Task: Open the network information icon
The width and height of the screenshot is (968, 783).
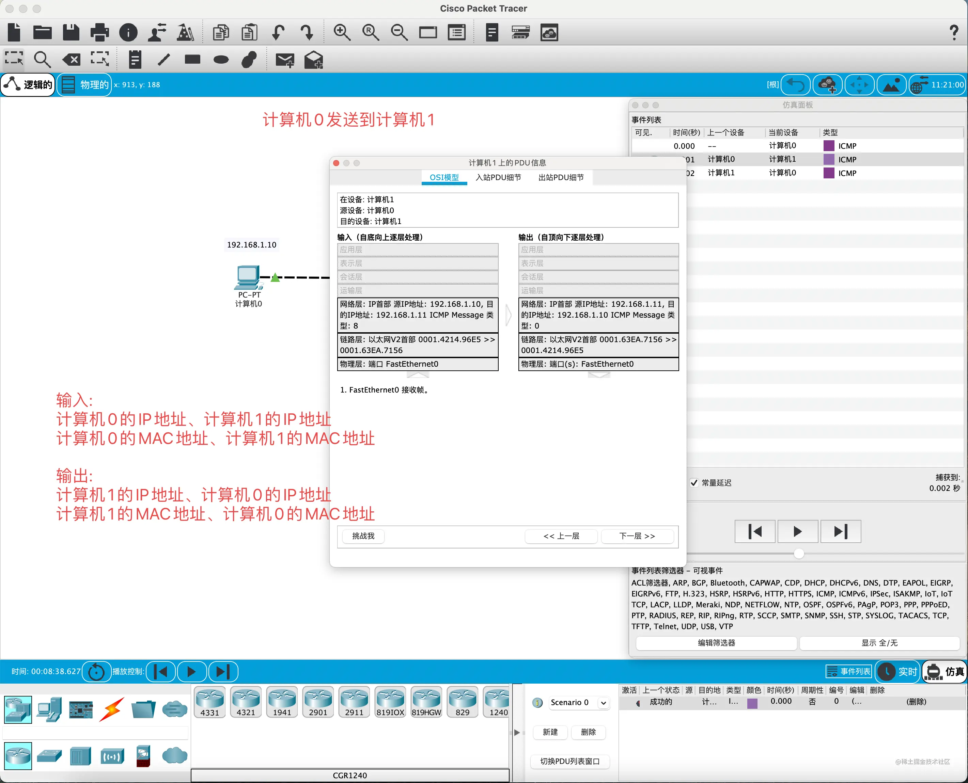Action: point(128,32)
